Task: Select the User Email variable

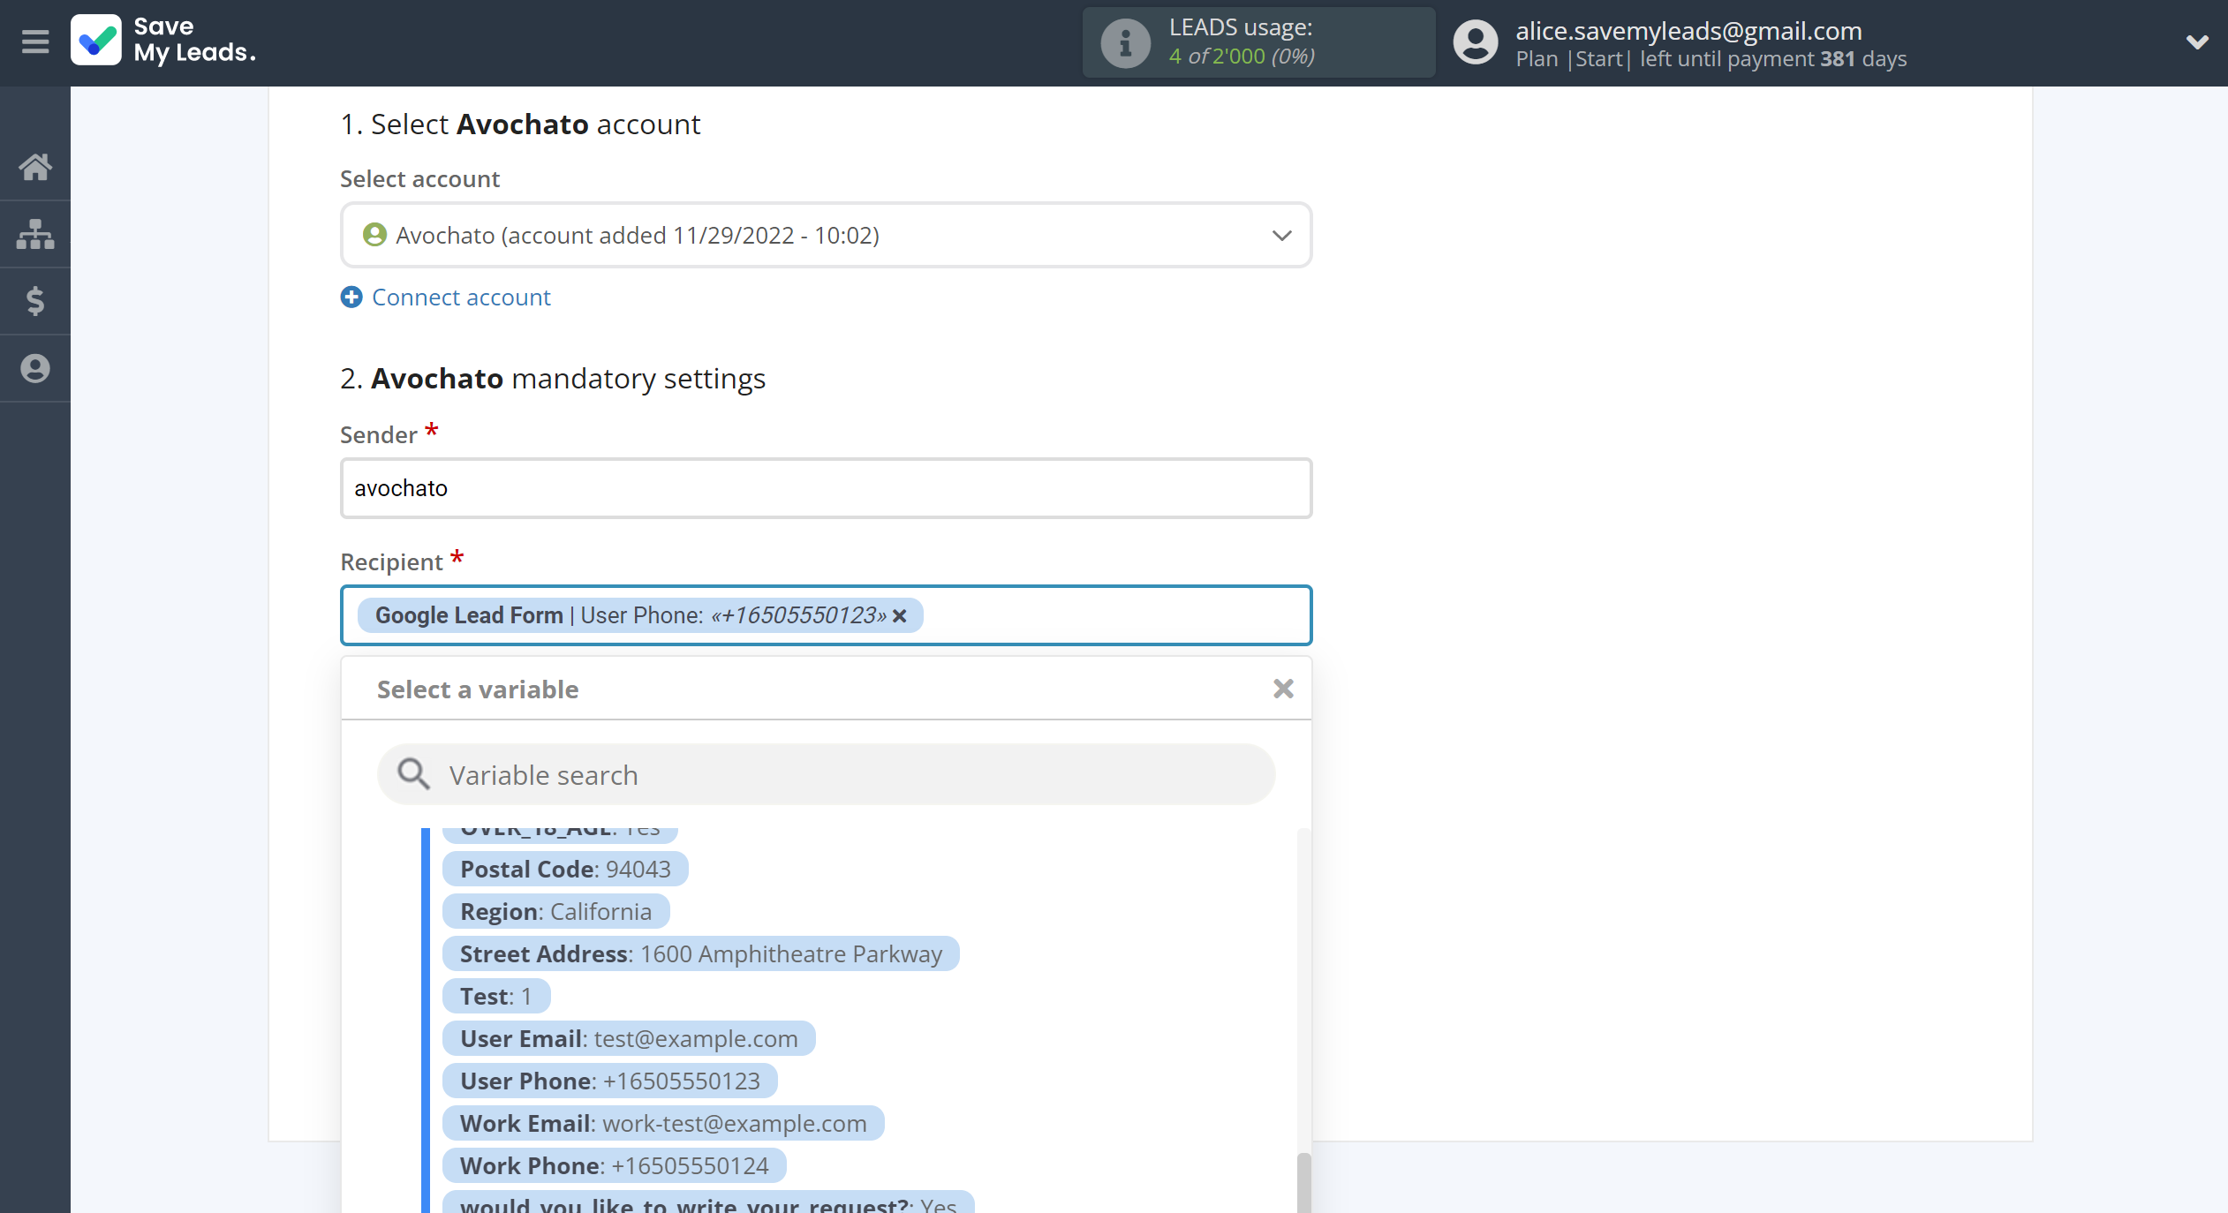Action: 629,1039
